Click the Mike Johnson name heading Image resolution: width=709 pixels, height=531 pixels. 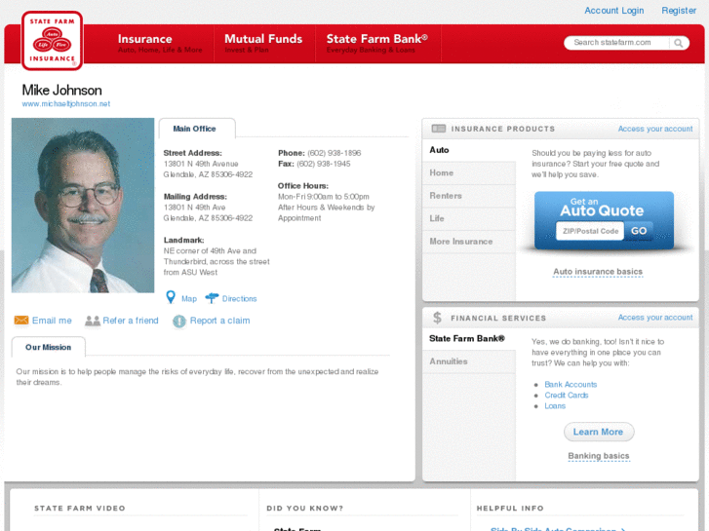[x=62, y=90]
